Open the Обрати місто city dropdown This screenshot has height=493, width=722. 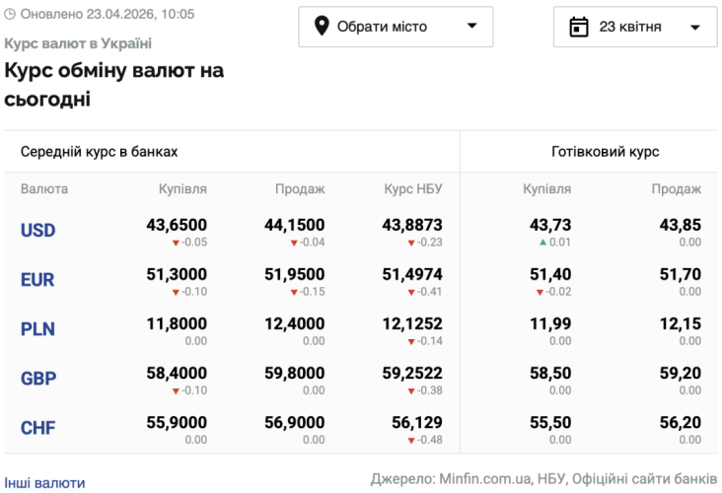pyautogui.click(x=396, y=27)
